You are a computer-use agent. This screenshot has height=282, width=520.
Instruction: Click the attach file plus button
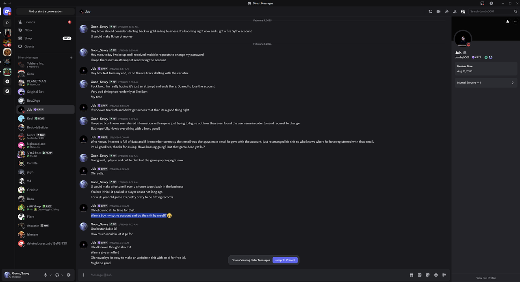click(84, 275)
